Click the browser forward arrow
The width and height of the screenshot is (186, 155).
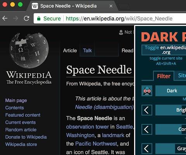tap(15, 18)
